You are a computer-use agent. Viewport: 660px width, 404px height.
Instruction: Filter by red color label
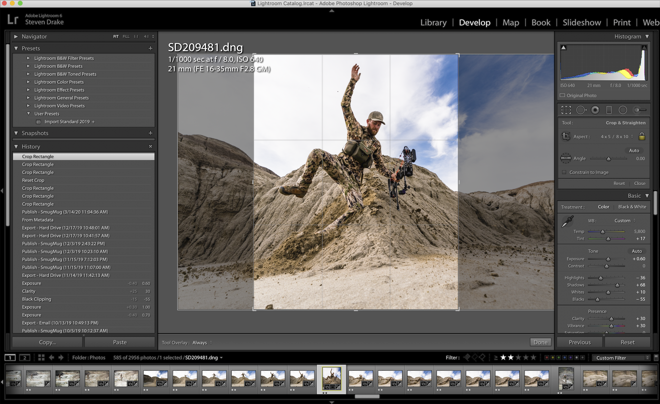[x=547, y=358]
